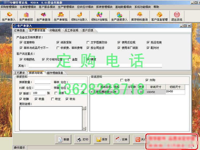Switch to 订单信息 tab
200x150 pixels.
tap(19, 30)
